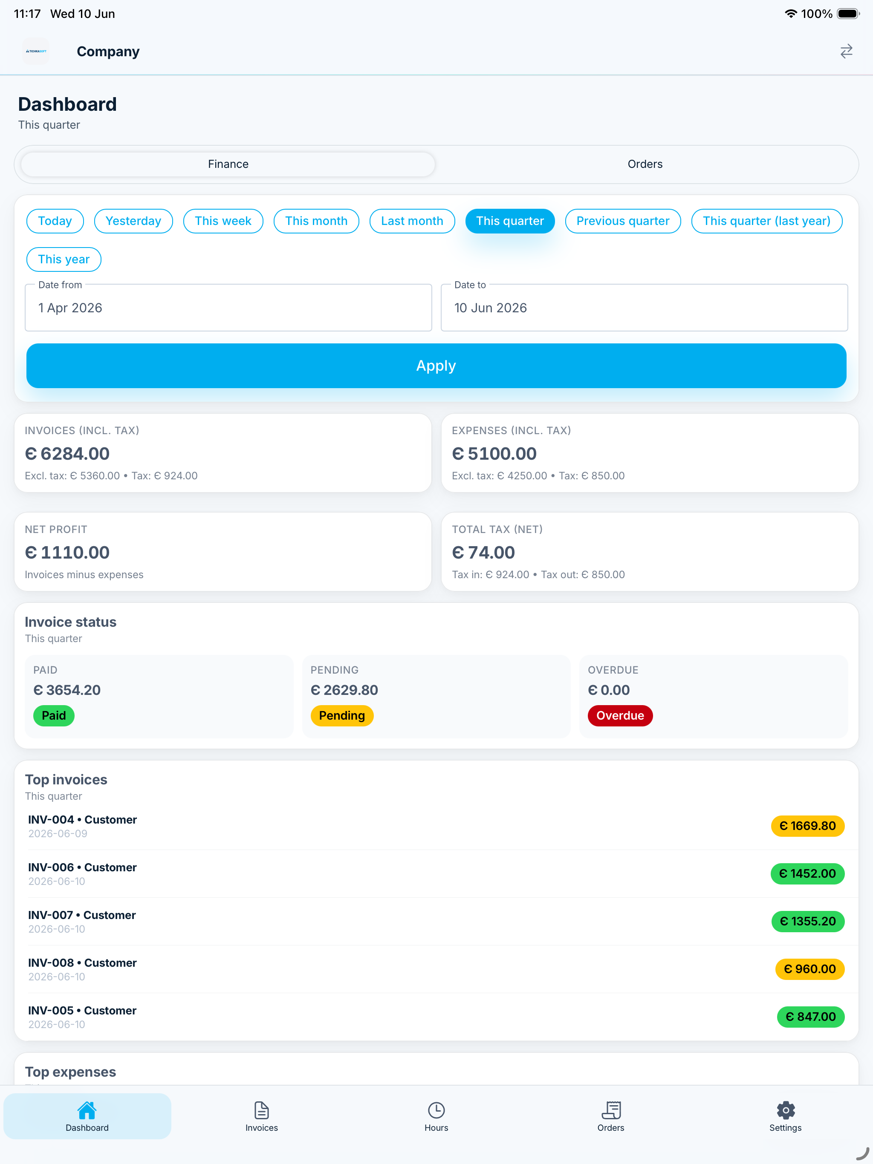Tap the € 1669.80 amount badge
The image size is (873, 1164).
808,826
